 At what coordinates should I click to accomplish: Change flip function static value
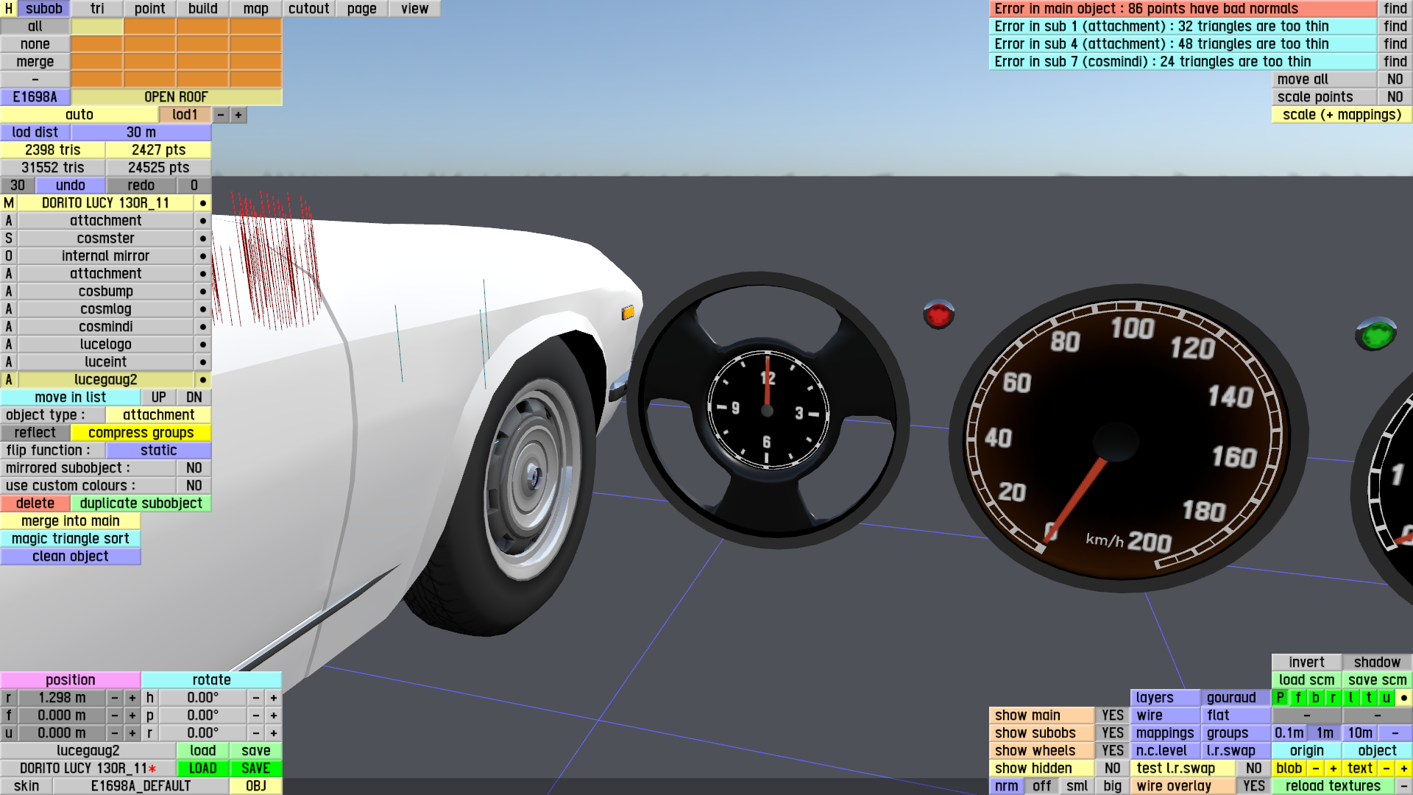point(158,451)
